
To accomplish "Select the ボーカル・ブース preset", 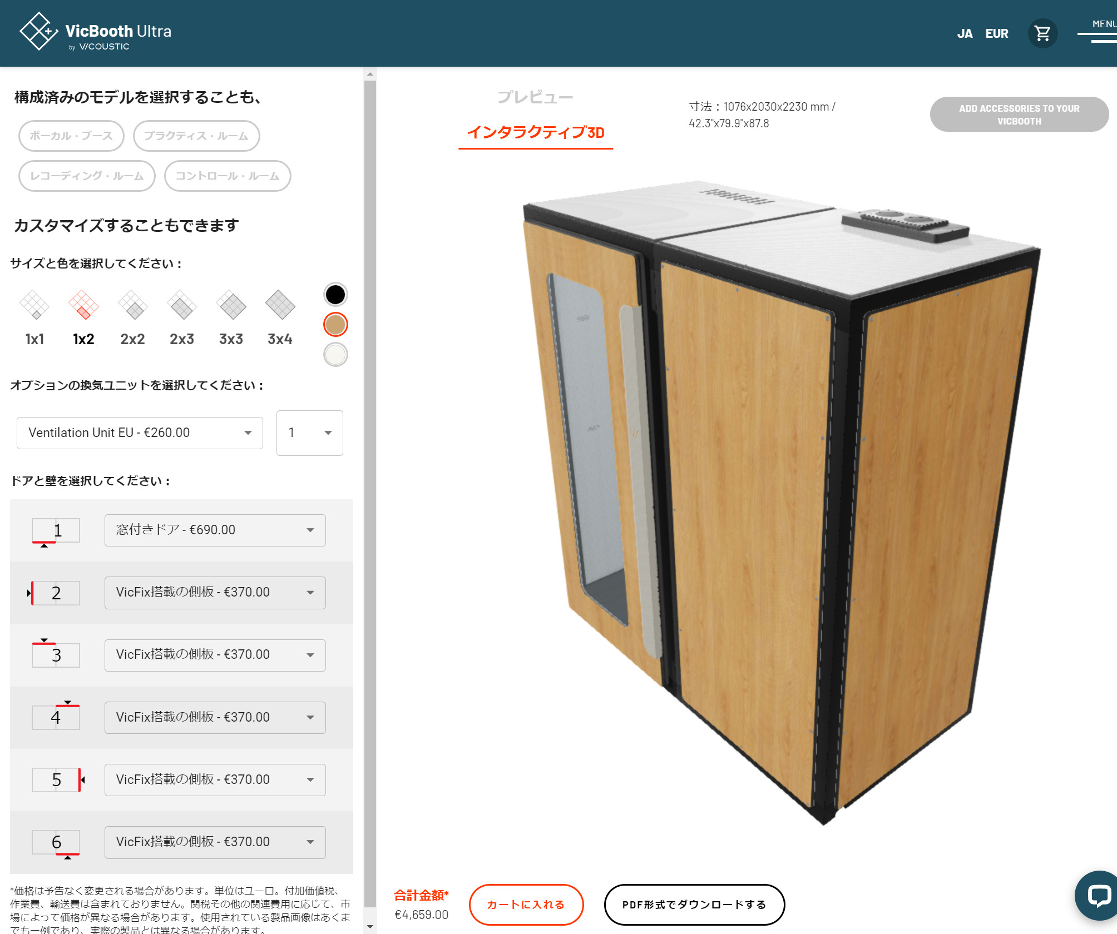I will [71, 136].
